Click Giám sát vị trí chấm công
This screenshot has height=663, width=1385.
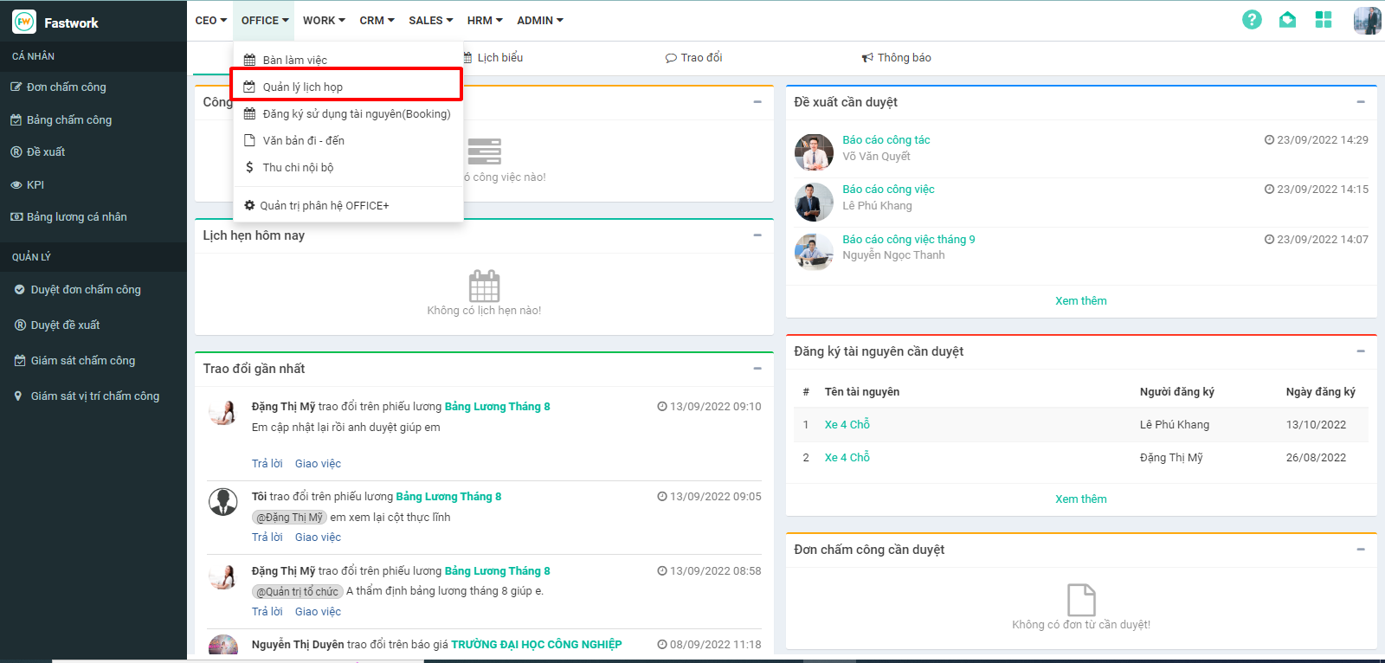(x=94, y=396)
